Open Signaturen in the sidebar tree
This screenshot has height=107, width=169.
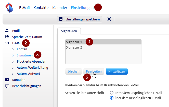[24, 55]
